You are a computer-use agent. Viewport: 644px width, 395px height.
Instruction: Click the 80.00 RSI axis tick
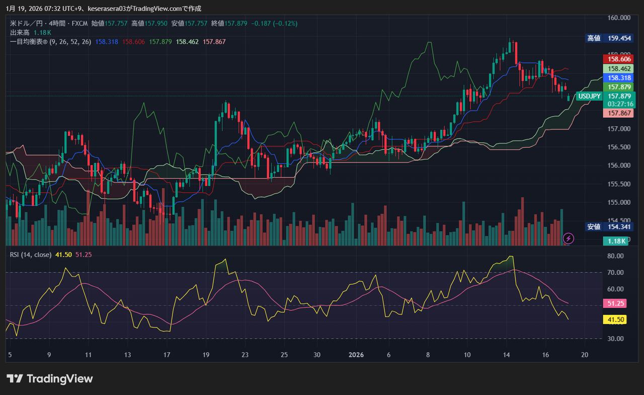click(x=616, y=256)
